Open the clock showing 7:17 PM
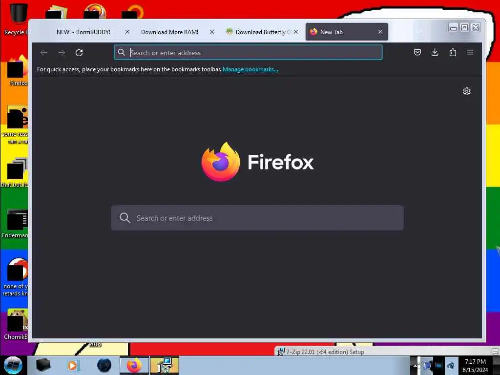The height and width of the screenshot is (375, 500). pyautogui.click(x=475, y=365)
